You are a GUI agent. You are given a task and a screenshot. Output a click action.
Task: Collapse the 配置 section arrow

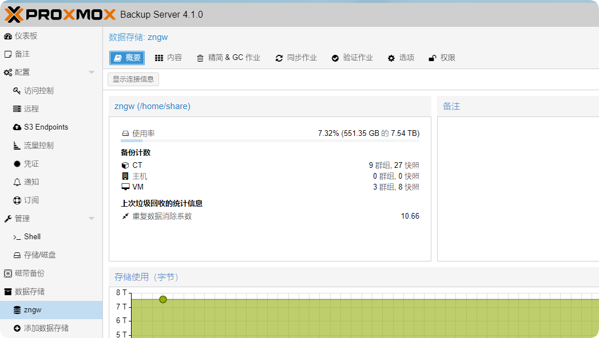pyautogui.click(x=92, y=73)
